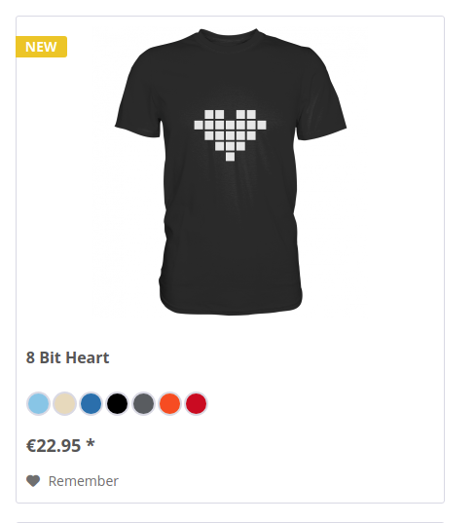Image resolution: width=475 pixels, height=523 pixels.
Task: Choose the dark gray color swatch
Action: [144, 403]
